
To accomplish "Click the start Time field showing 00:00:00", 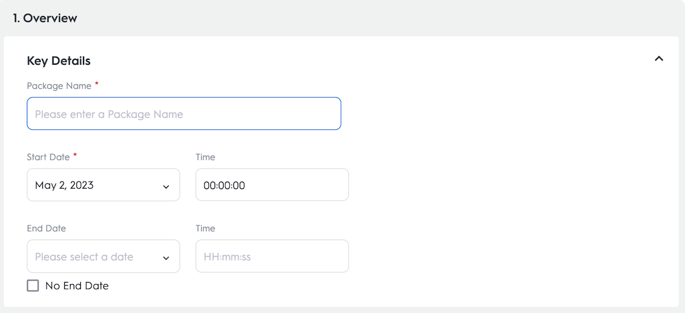I will pos(272,185).
